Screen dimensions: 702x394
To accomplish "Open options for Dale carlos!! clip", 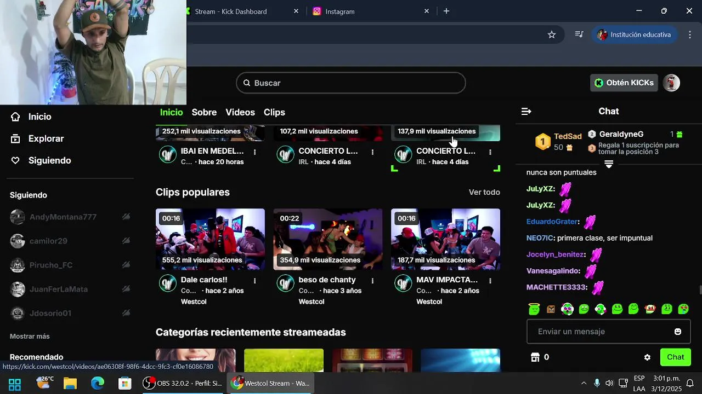I will pos(255,280).
